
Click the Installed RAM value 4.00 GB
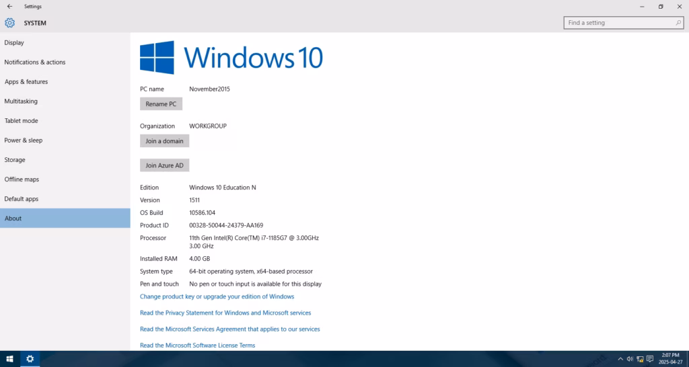199,259
